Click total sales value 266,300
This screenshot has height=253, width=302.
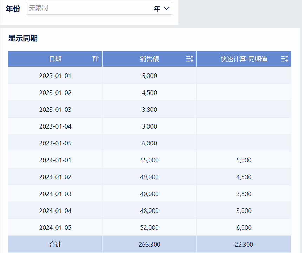pyautogui.click(x=150, y=245)
